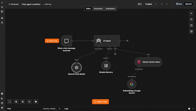Switch to the Editor tab
196x111 pixels.
coord(88,9)
